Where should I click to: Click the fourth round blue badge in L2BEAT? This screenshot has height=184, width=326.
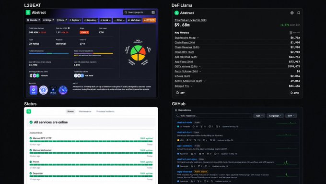click(x=63, y=90)
